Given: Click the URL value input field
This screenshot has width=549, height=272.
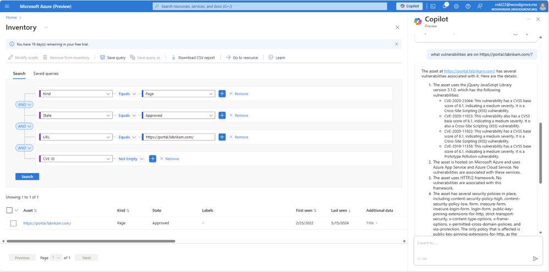Looking at the screenshot, I should [179, 137].
